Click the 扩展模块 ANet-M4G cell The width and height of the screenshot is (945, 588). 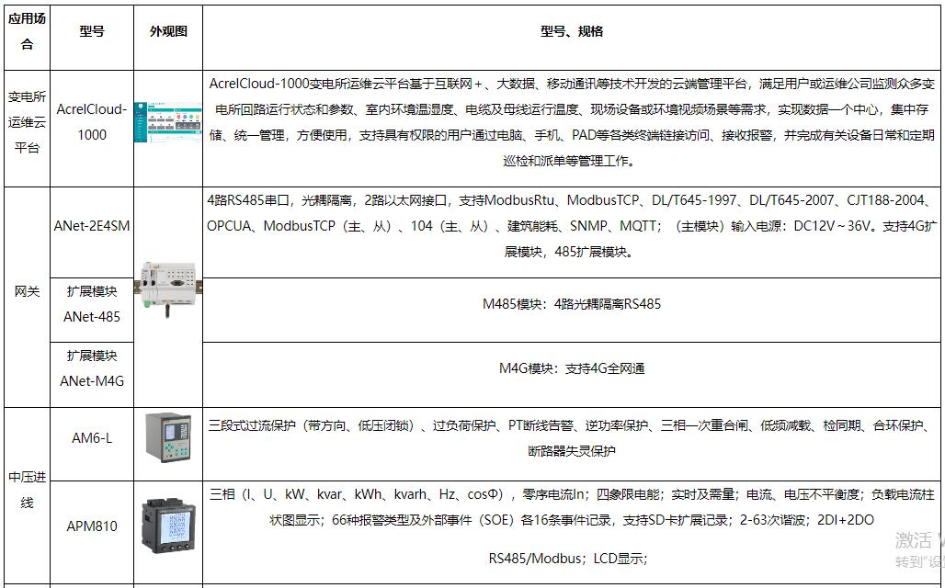click(x=92, y=368)
